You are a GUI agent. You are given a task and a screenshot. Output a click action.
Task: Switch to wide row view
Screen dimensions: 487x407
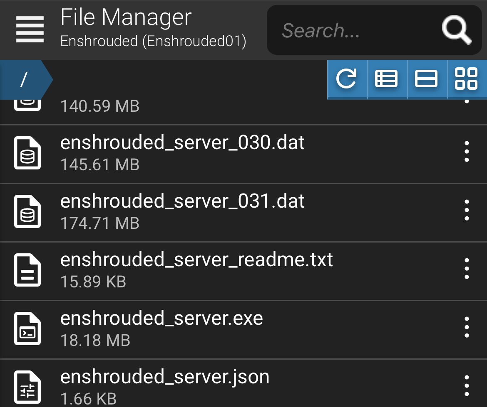(x=427, y=79)
